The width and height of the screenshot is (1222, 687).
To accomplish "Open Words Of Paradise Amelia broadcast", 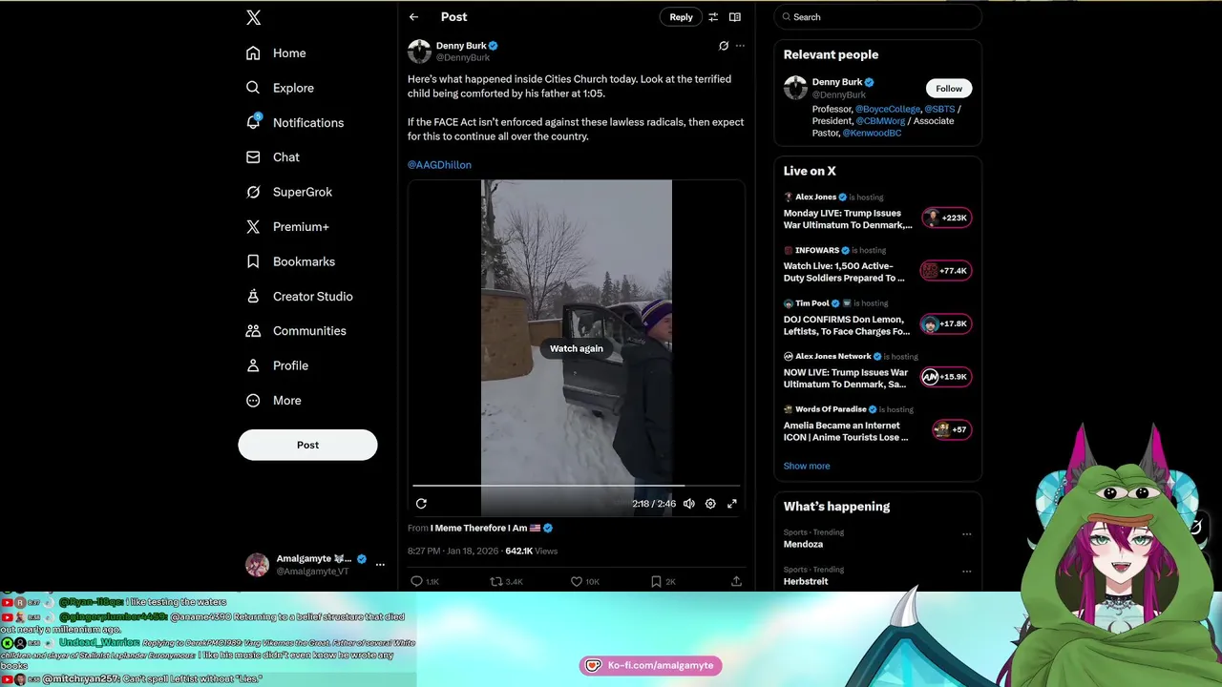I will click(x=846, y=431).
